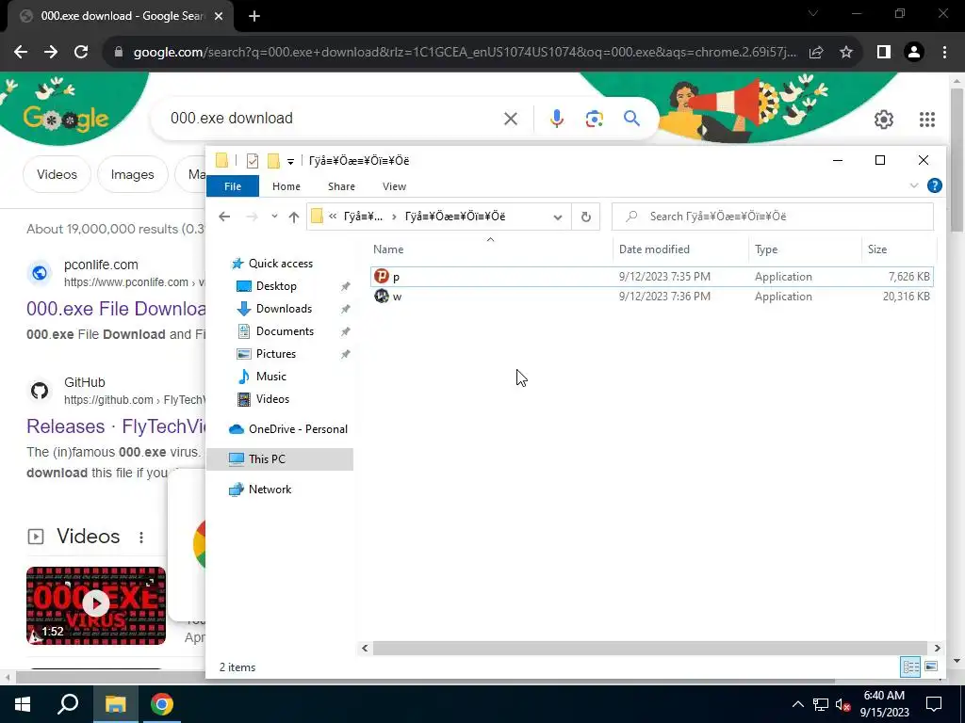
Task: Open Videos folder in Explorer sidebar
Action: click(272, 399)
